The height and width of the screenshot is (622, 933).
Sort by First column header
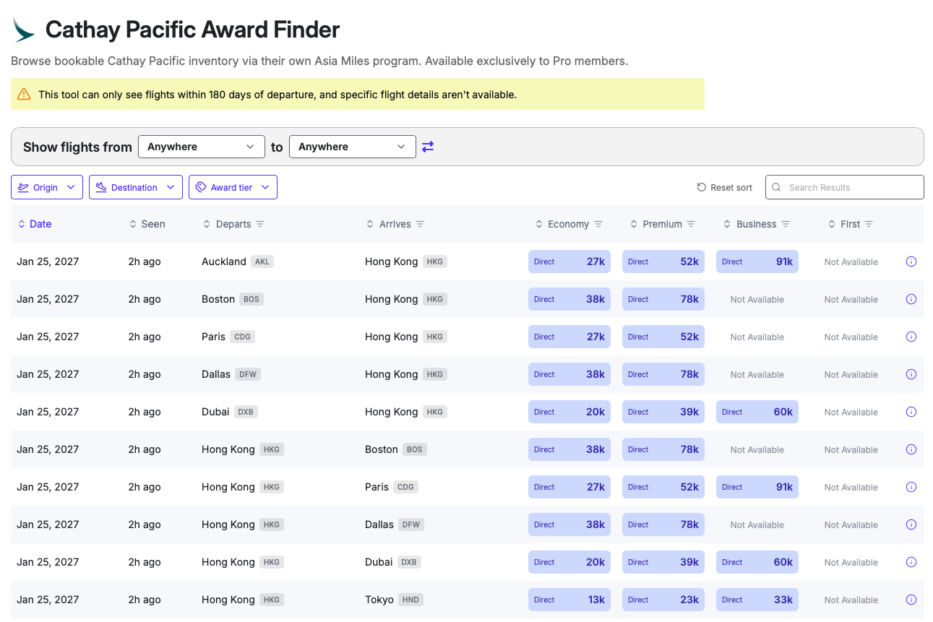coord(844,224)
